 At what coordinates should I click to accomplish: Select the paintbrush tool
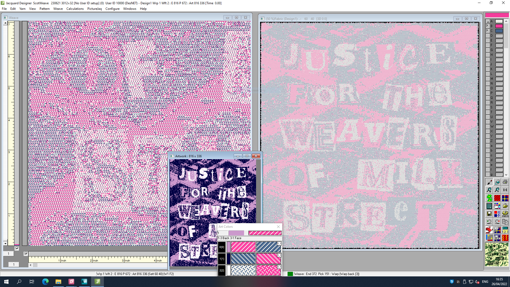point(489,182)
